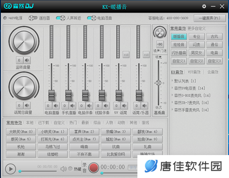
Task: Mute the 电脑伴奏 channel speaker
Action: coord(89,106)
